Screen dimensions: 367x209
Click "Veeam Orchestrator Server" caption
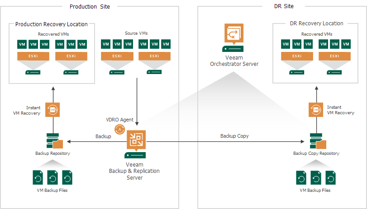[x=234, y=61]
